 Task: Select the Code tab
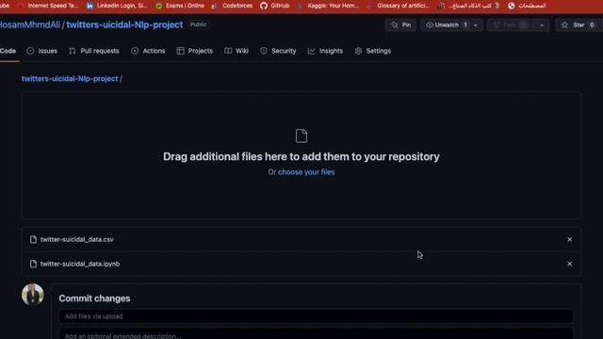point(8,51)
